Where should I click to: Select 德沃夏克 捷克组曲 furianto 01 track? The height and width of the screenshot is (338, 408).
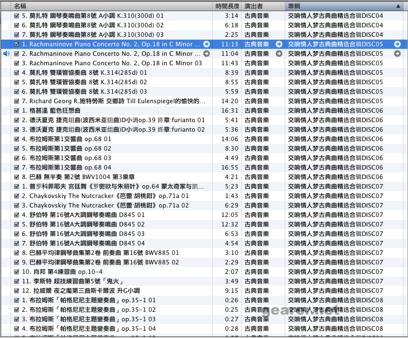(x=113, y=120)
